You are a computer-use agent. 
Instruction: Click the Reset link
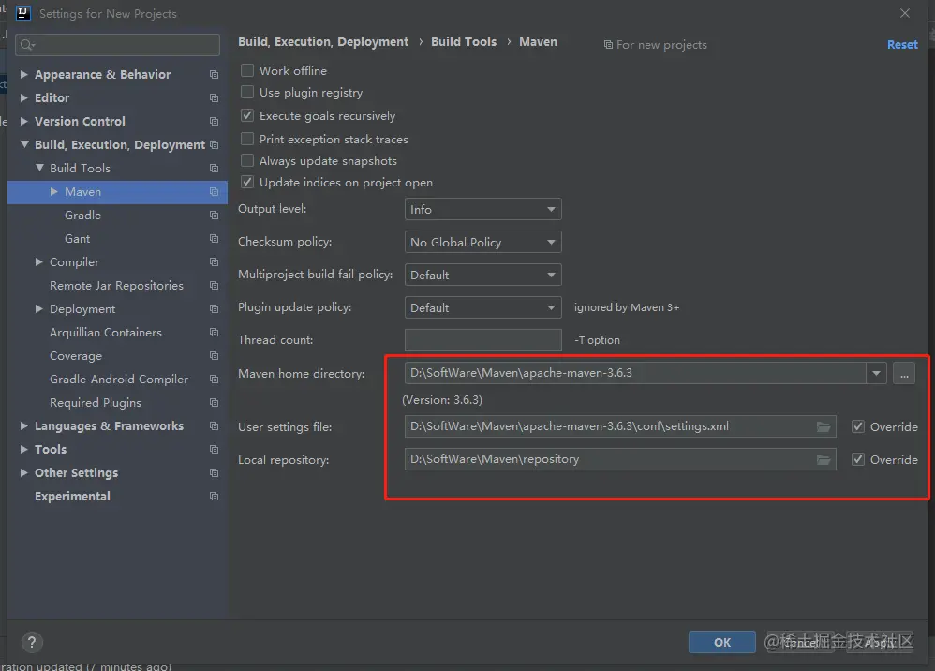[x=902, y=45]
